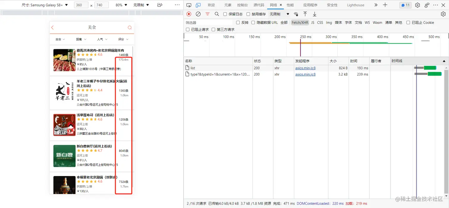Open the 浅草屋寿司 restaurant thumbnail
Image resolution: width=449 pixels, height=208 pixels.
(64, 125)
